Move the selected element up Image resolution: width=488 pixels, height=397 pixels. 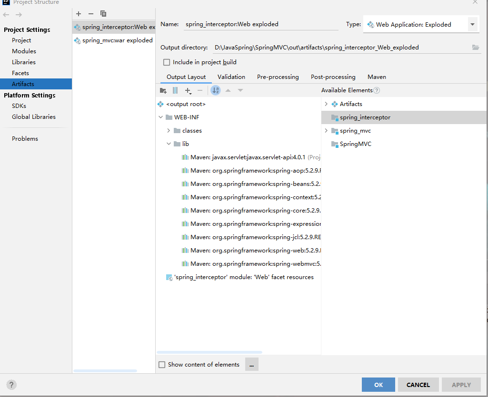tap(228, 90)
